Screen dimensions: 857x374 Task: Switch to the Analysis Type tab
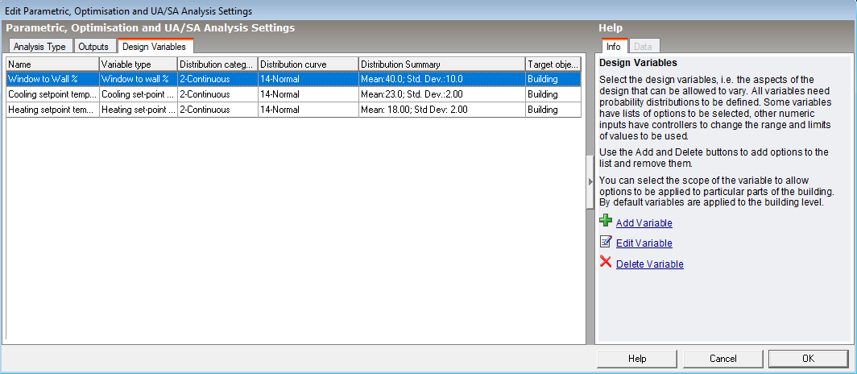[39, 47]
